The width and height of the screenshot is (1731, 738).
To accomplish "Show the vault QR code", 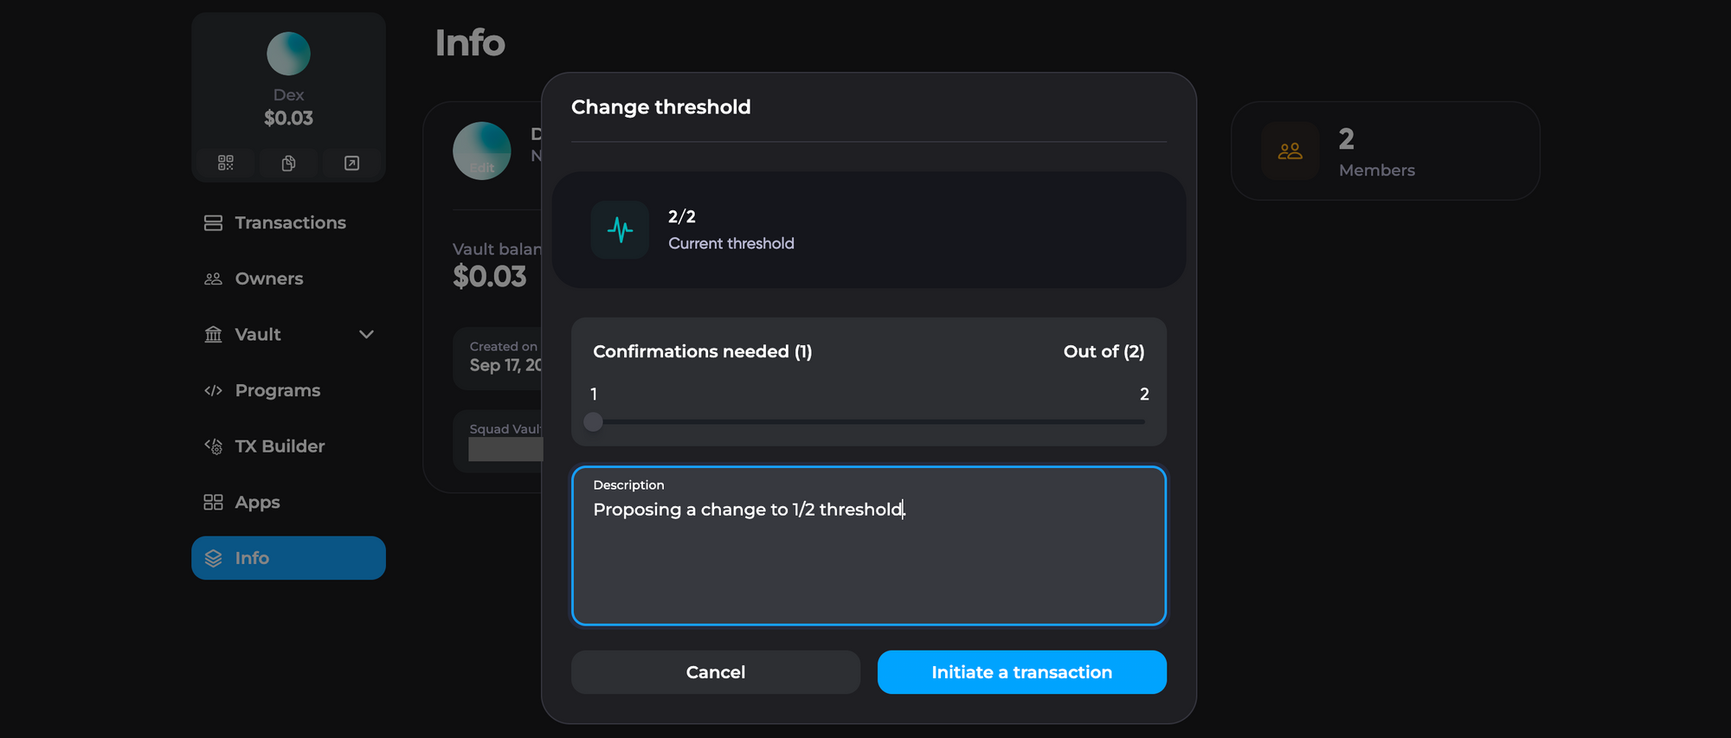I will [x=224, y=163].
